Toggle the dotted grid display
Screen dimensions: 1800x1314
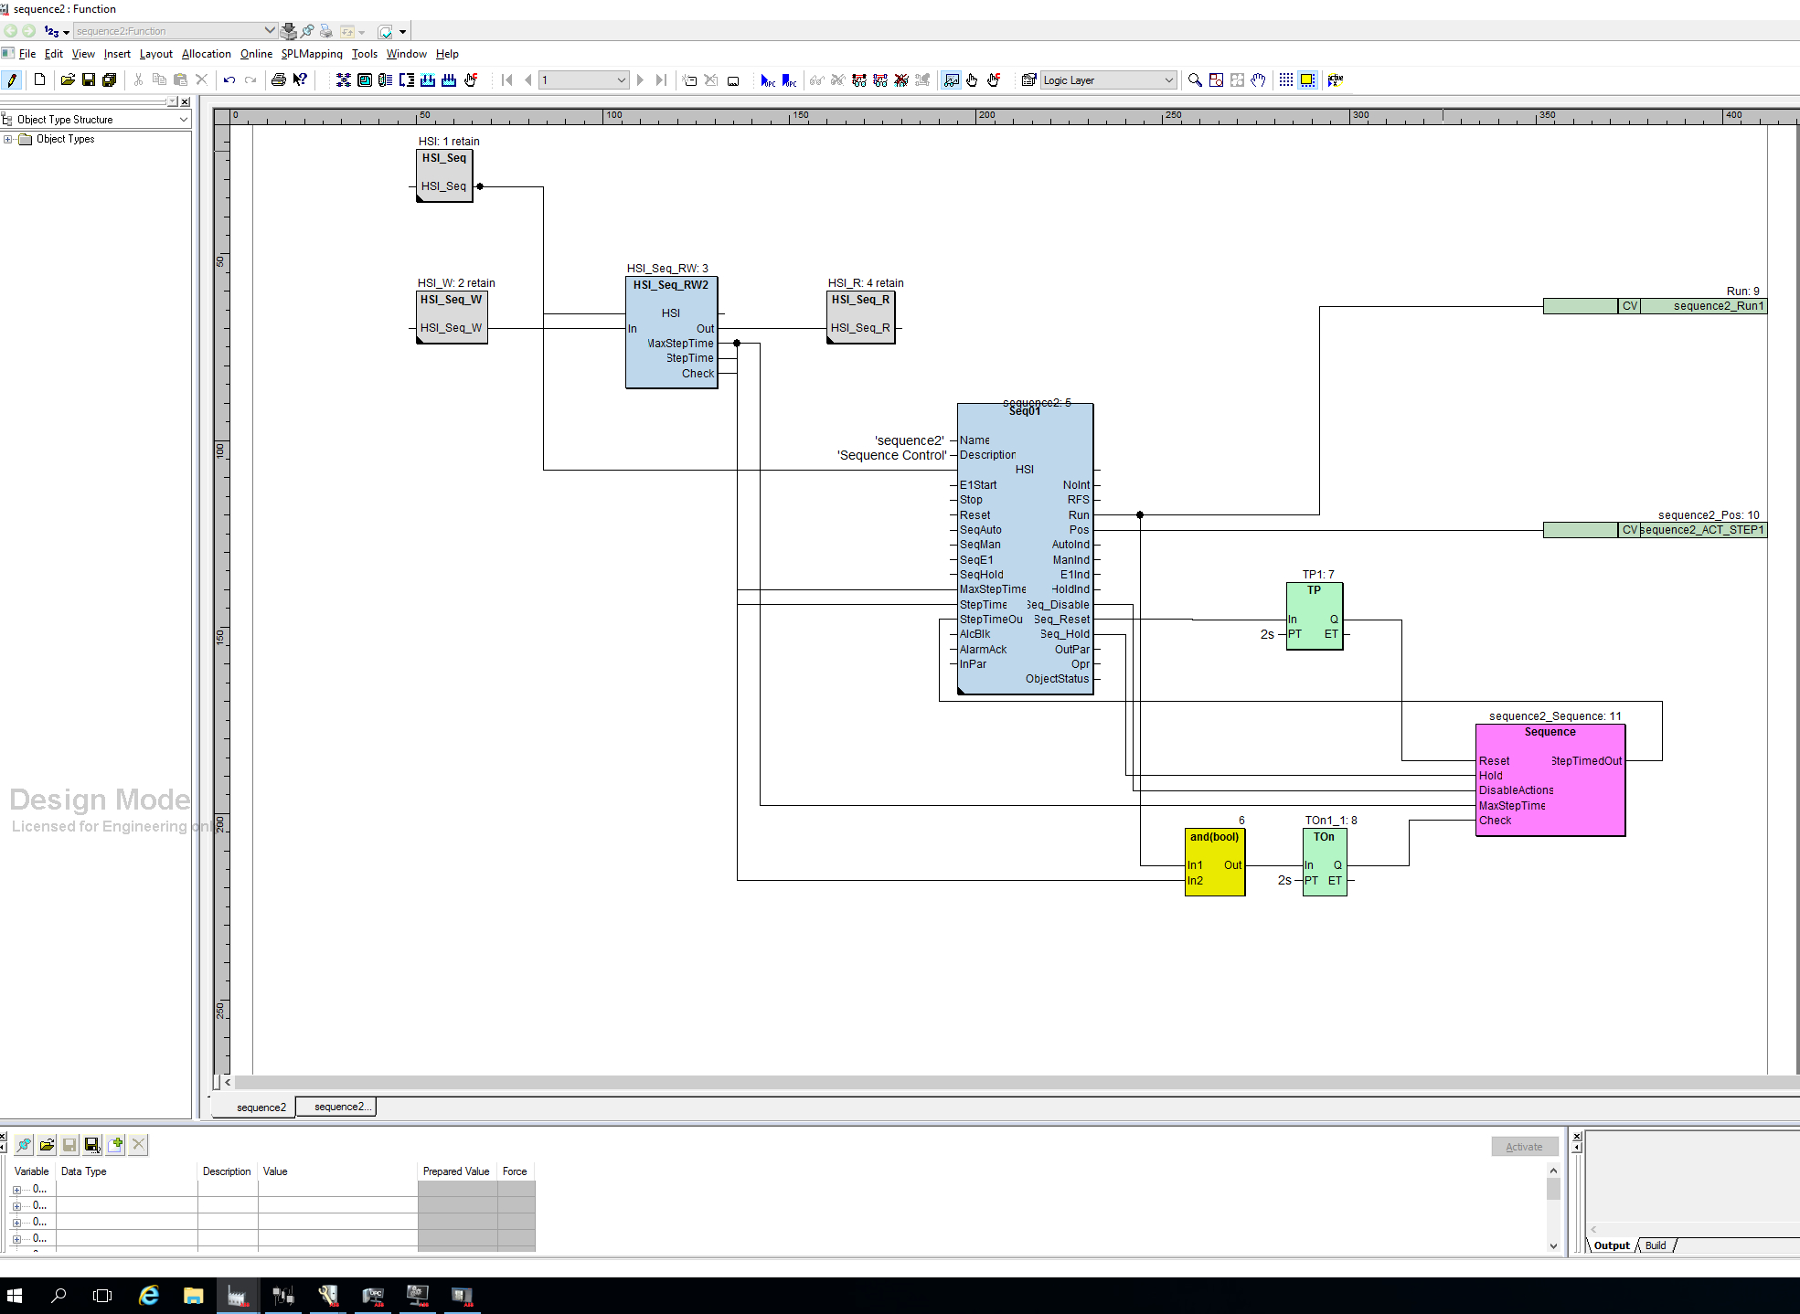[x=1286, y=80]
